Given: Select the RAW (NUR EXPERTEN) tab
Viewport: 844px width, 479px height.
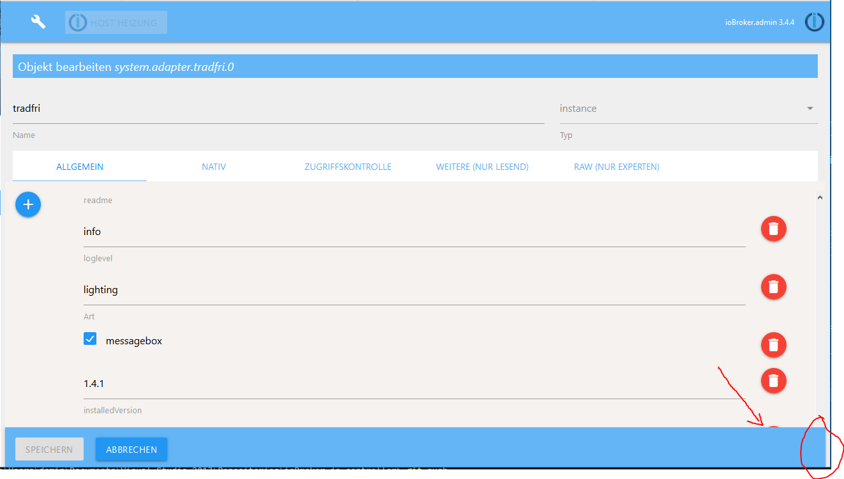Looking at the screenshot, I should pos(616,166).
